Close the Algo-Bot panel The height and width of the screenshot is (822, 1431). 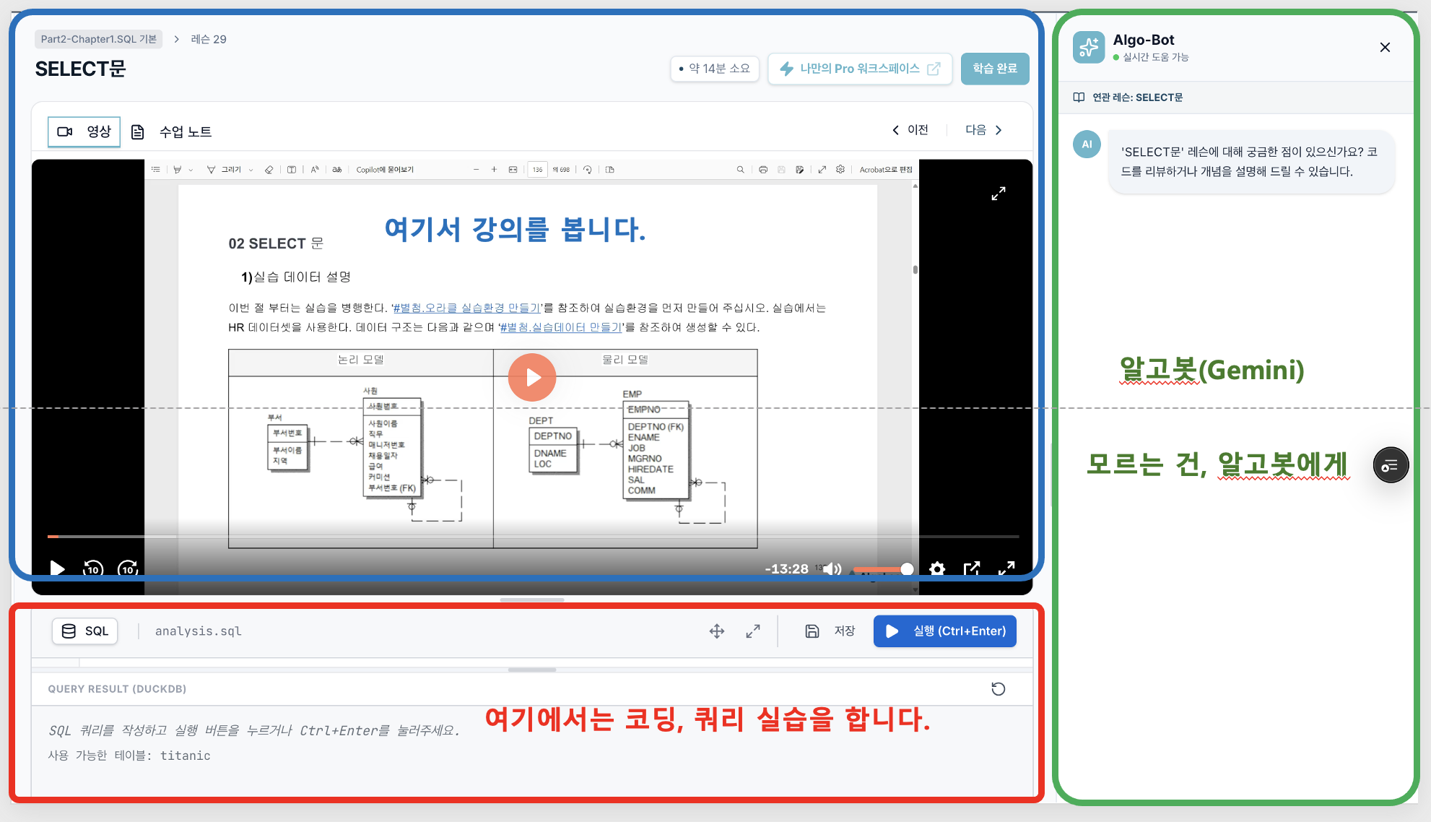tap(1385, 48)
